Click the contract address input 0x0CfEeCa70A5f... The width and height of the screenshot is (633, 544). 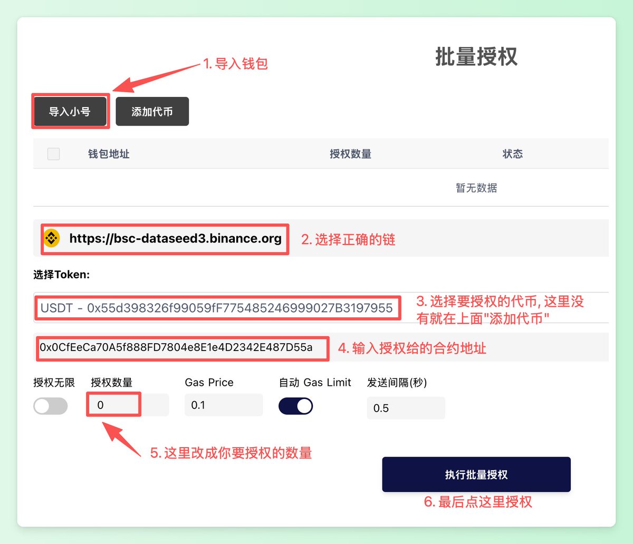[x=321, y=347]
